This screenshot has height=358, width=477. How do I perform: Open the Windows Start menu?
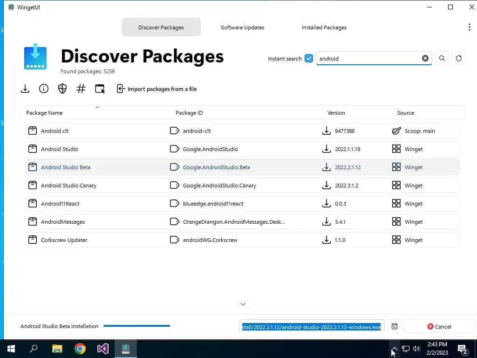point(11,349)
